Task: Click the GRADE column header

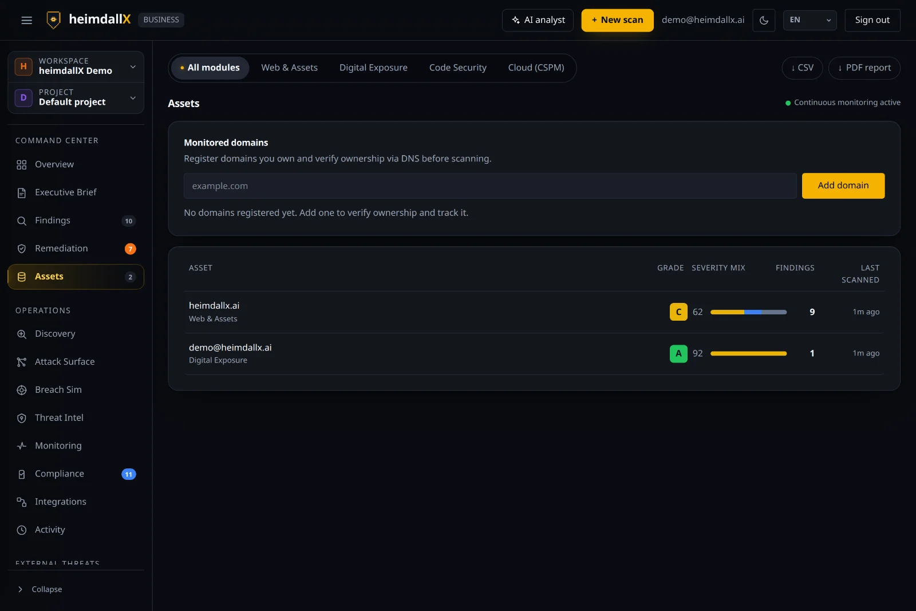Action: 670,268
